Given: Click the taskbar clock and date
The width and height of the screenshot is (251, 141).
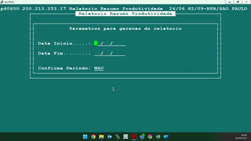Looking at the screenshot, I should (241, 137).
